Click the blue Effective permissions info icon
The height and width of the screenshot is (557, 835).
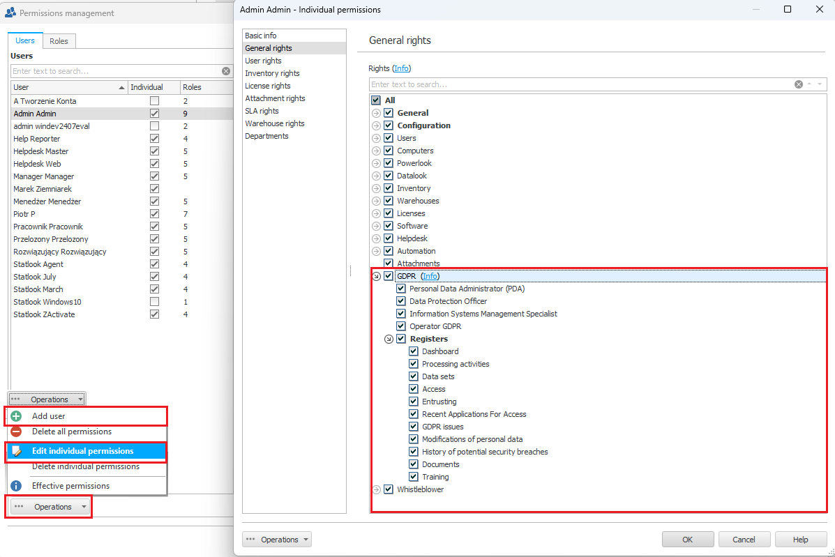coord(17,486)
